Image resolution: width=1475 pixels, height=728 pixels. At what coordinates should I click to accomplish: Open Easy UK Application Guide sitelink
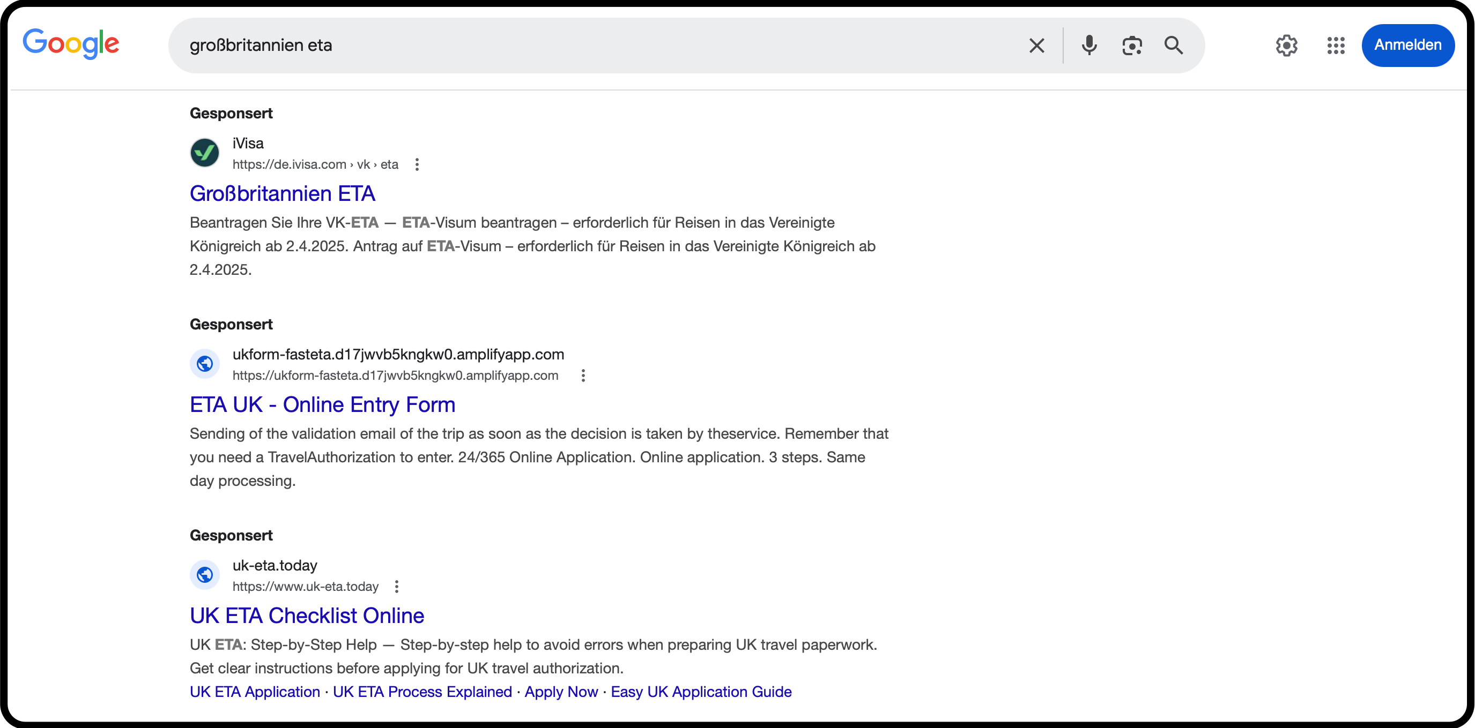[701, 692]
